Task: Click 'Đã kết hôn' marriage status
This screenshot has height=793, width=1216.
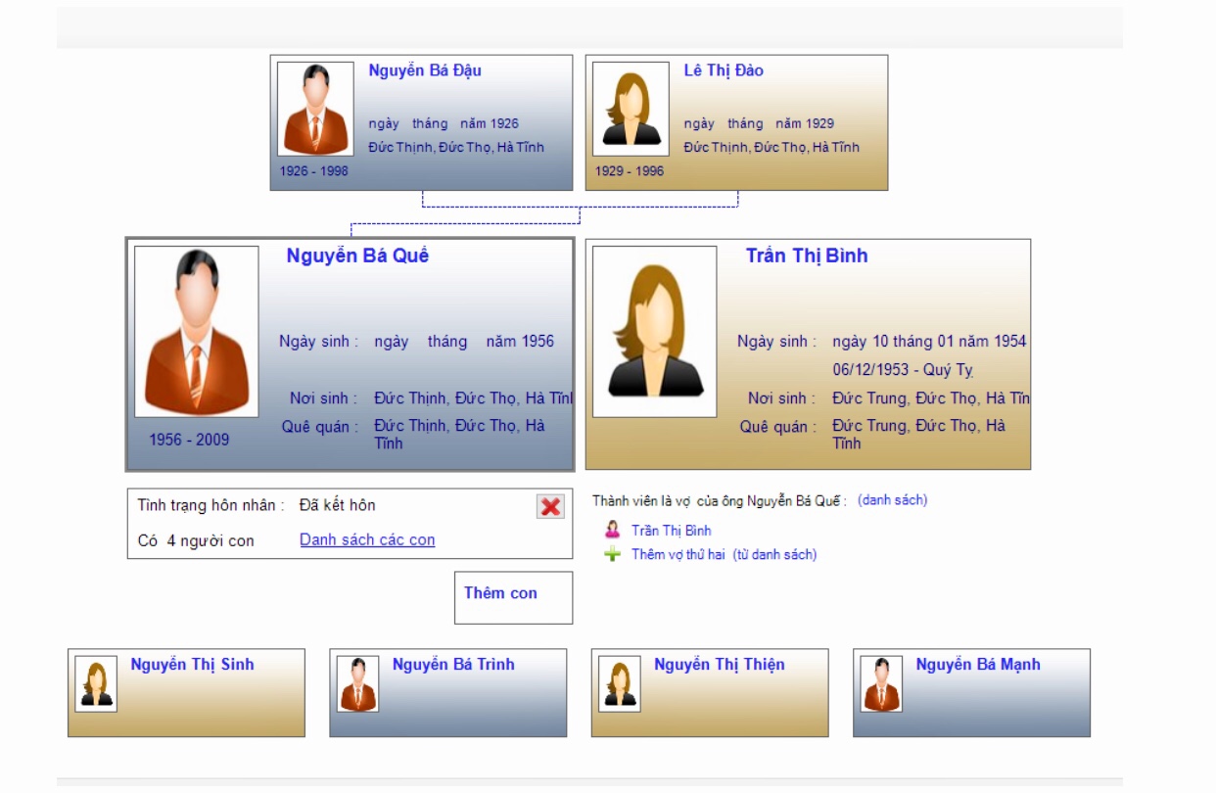Action: pyautogui.click(x=338, y=505)
